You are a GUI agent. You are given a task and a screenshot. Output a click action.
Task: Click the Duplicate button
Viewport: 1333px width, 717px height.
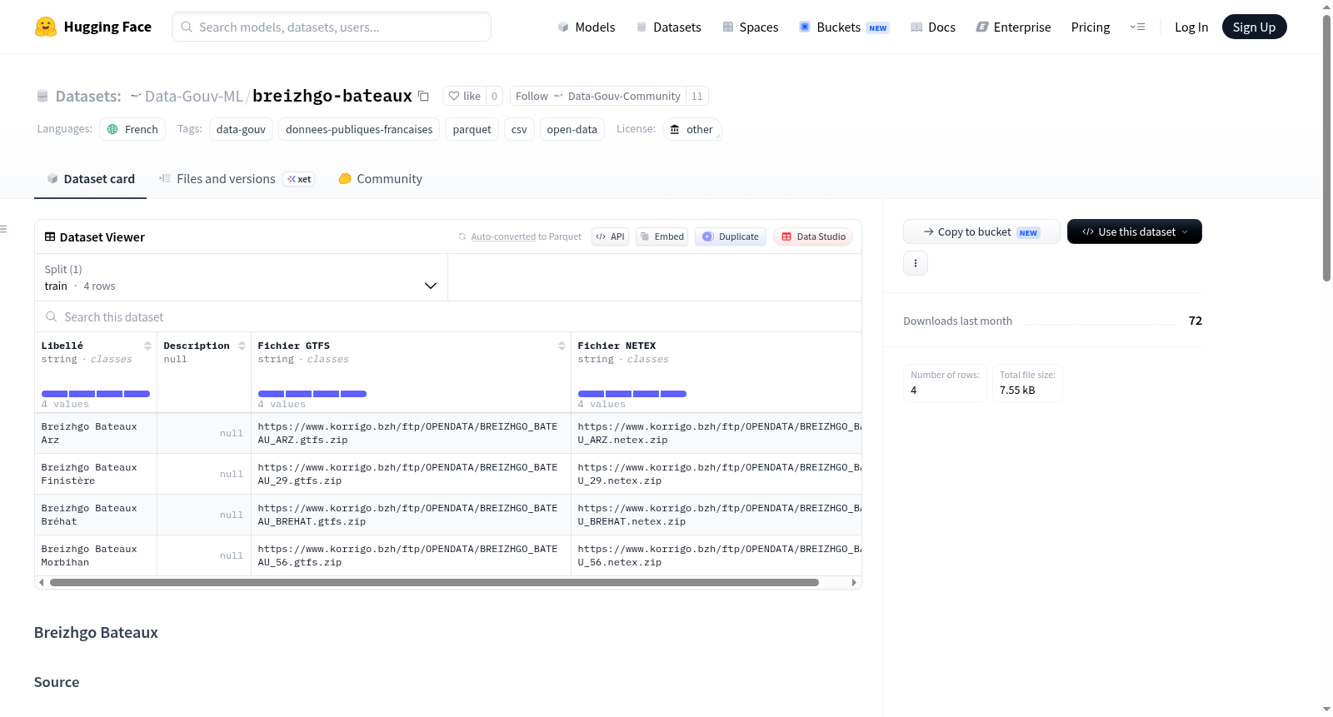(731, 237)
